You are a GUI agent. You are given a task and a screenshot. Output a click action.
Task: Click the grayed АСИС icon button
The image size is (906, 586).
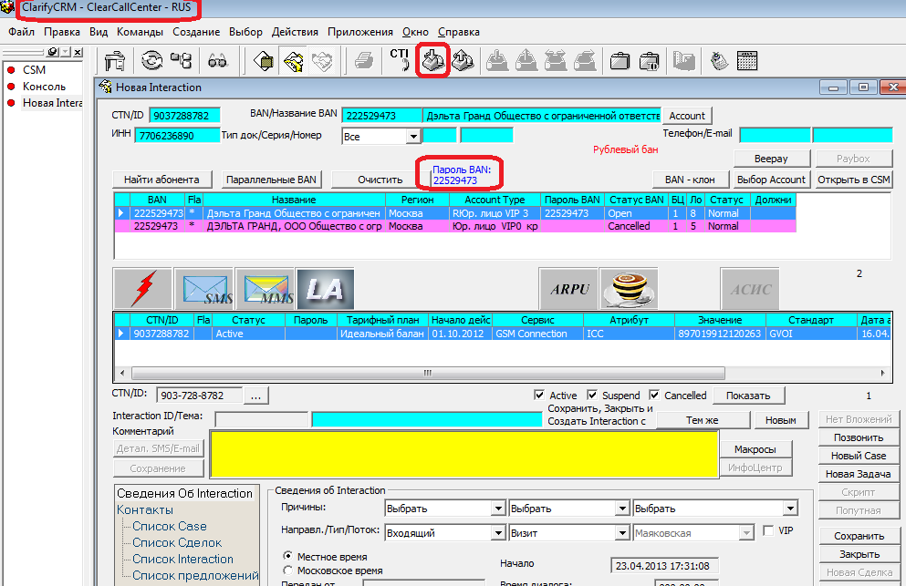(750, 289)
